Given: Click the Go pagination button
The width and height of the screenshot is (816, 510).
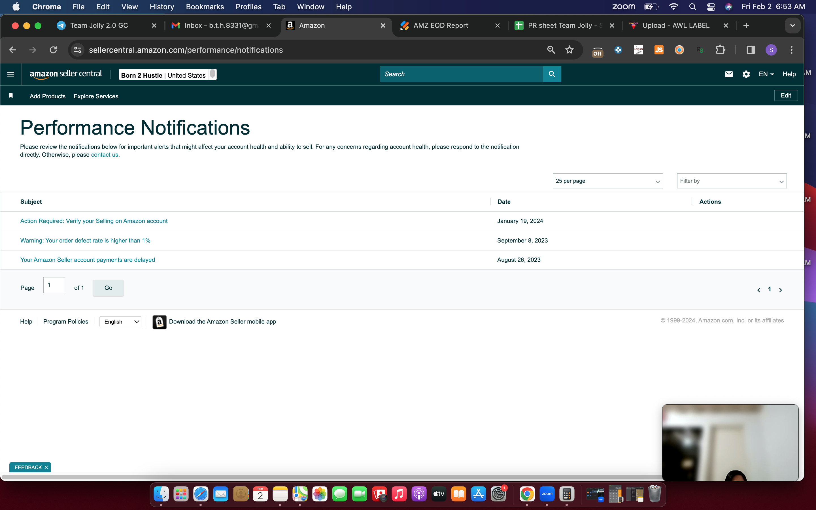Looking at the screenshot, I should tap(108, 288).
